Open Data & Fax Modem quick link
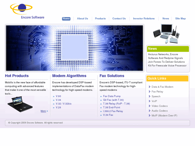The image size is (195, 146). click(x=163, y=87)
